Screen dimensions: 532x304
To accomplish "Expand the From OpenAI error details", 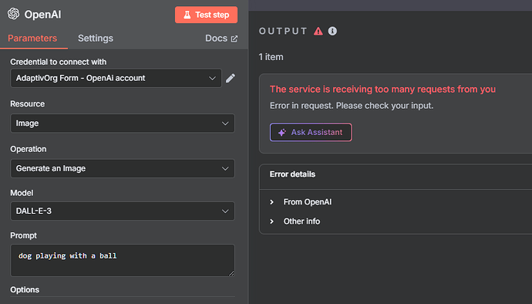I will click(x=301, y=201).
